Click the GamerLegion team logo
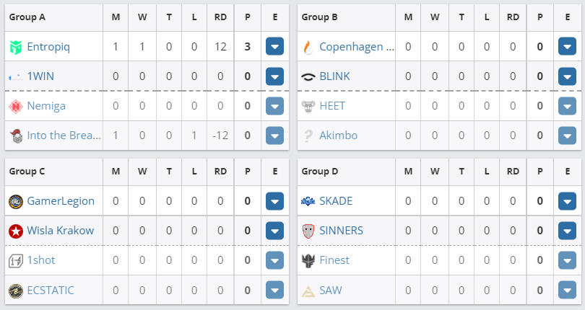 click(16, 201)
